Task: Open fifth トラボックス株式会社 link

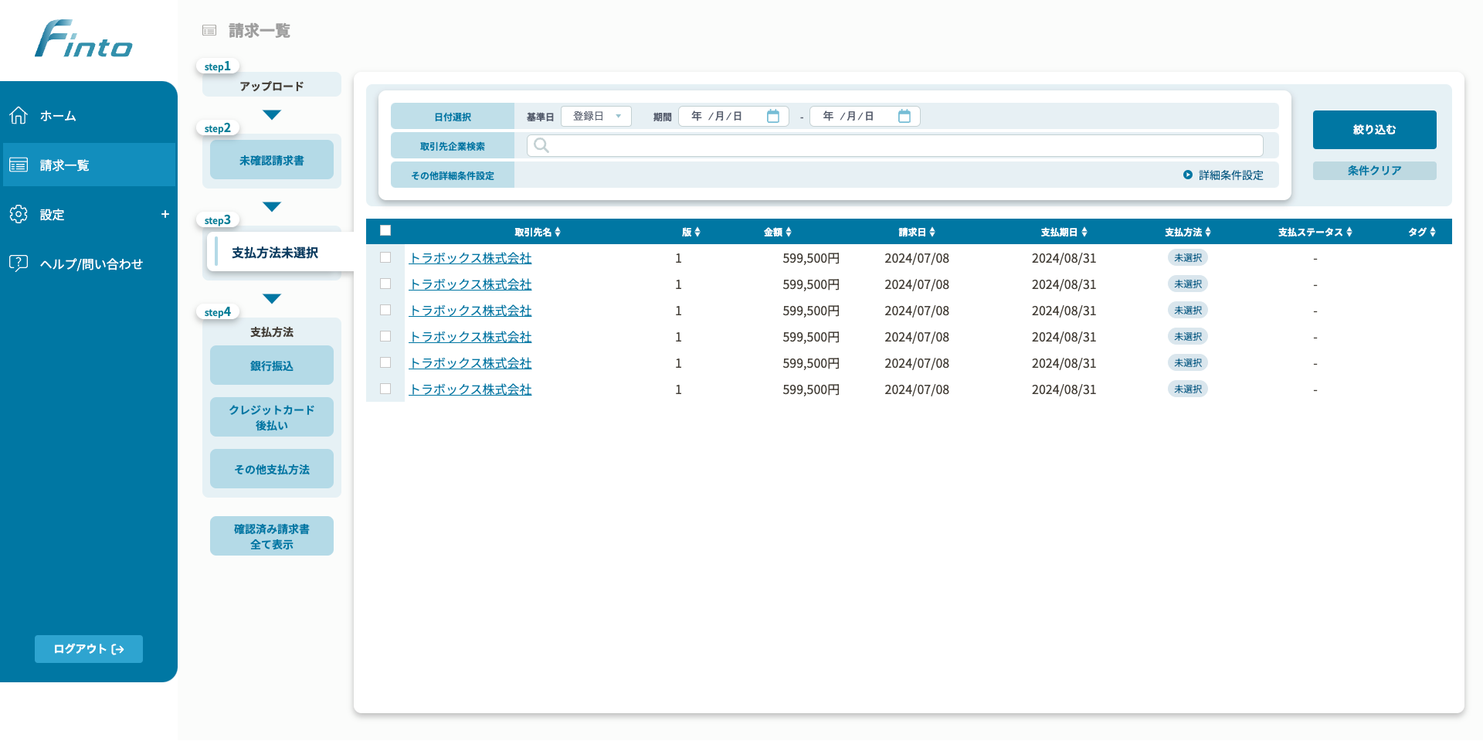Action: pyautogui.click(x=470, y=363)
